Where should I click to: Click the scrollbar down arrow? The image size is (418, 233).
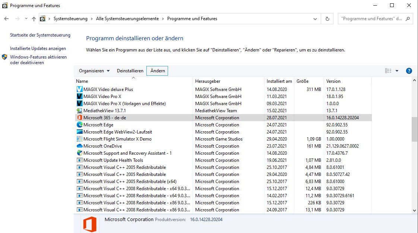pos(414,210)
